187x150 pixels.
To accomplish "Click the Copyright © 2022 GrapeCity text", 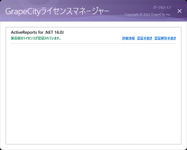I will (148, 15).
